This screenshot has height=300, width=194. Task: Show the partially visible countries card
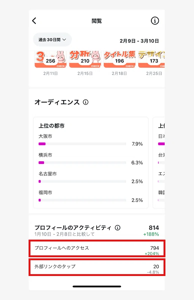[x=159, y=163]
